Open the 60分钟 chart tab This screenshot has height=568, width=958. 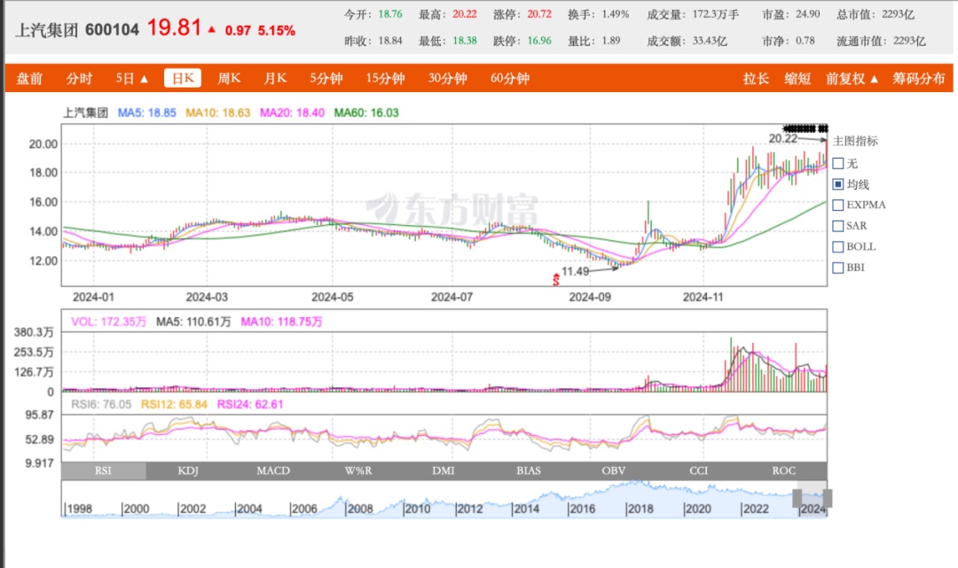[510, 78]
